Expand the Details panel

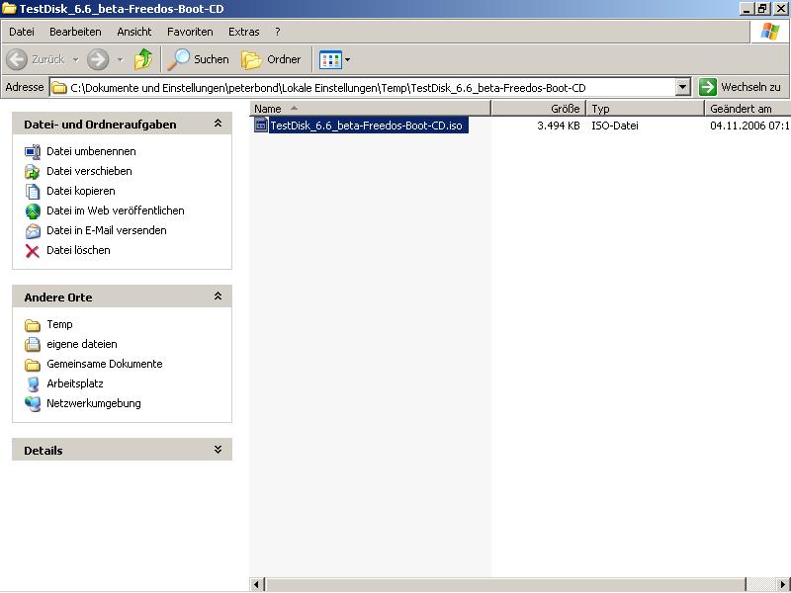point(218,450)
